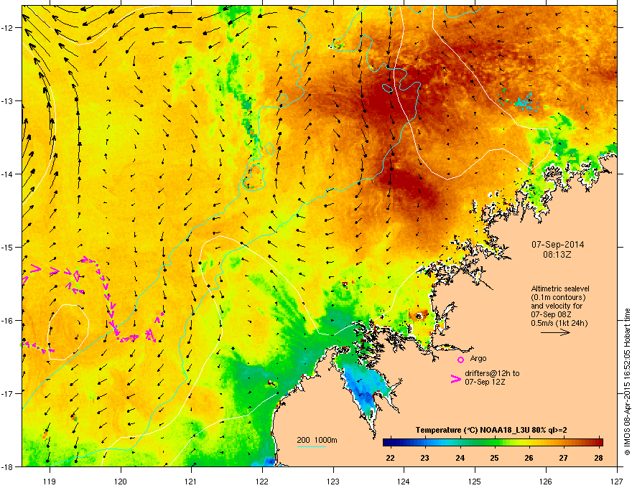Click the colorbar tick label 28
632x488 pixels.
coord(598,458)
